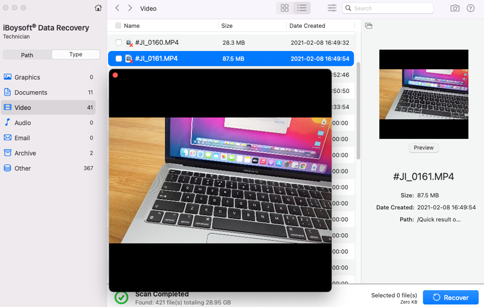Open the Documents category
This screenshot has width=484, height=307.
click(31, 92)
